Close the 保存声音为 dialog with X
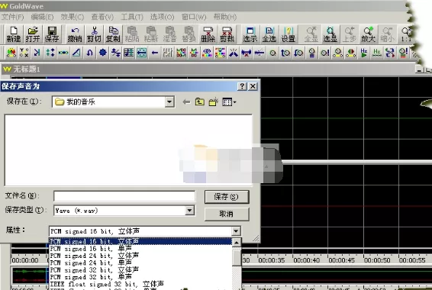 (253, 86)
